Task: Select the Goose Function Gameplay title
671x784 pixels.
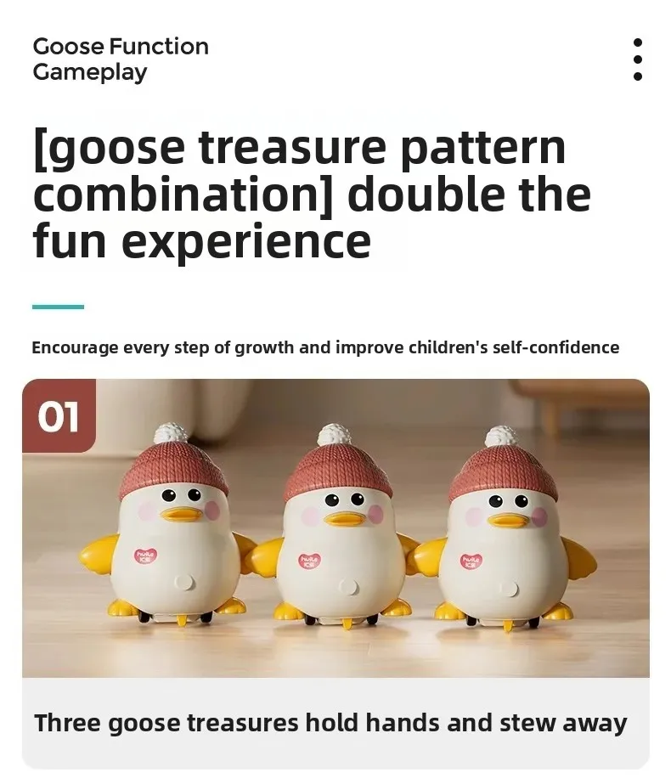Action: 121,59
